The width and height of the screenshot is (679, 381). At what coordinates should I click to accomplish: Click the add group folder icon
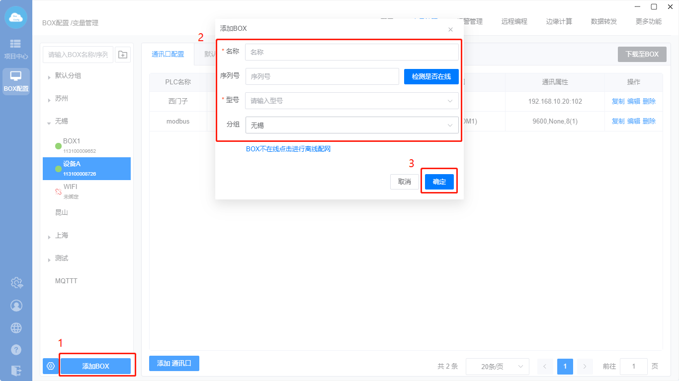coord(123,55)
